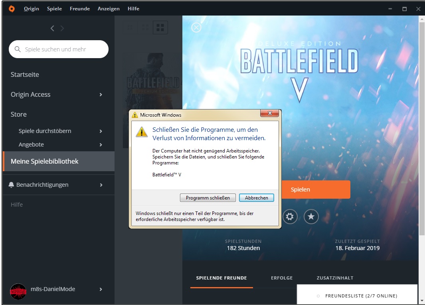The width and height of the screenshot is (425, 305).
Task: Expand Spiele durchstöbern submenu arrow
Action: pyautogui.click(x=101, y=131)
